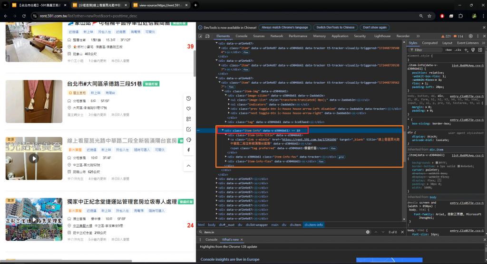Open site information icon in address bar
This screenshot has width=487, height=264.
35,16
